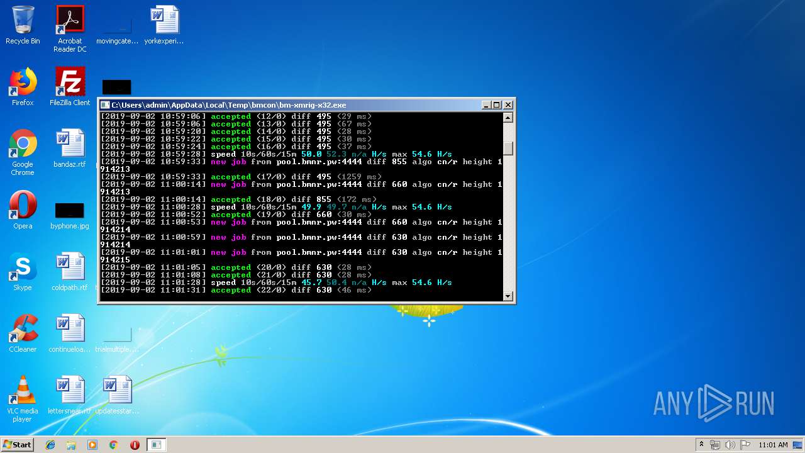Open console window system menu icon
Viewport: 805px width, 453px height.
(x=106, y=105)
